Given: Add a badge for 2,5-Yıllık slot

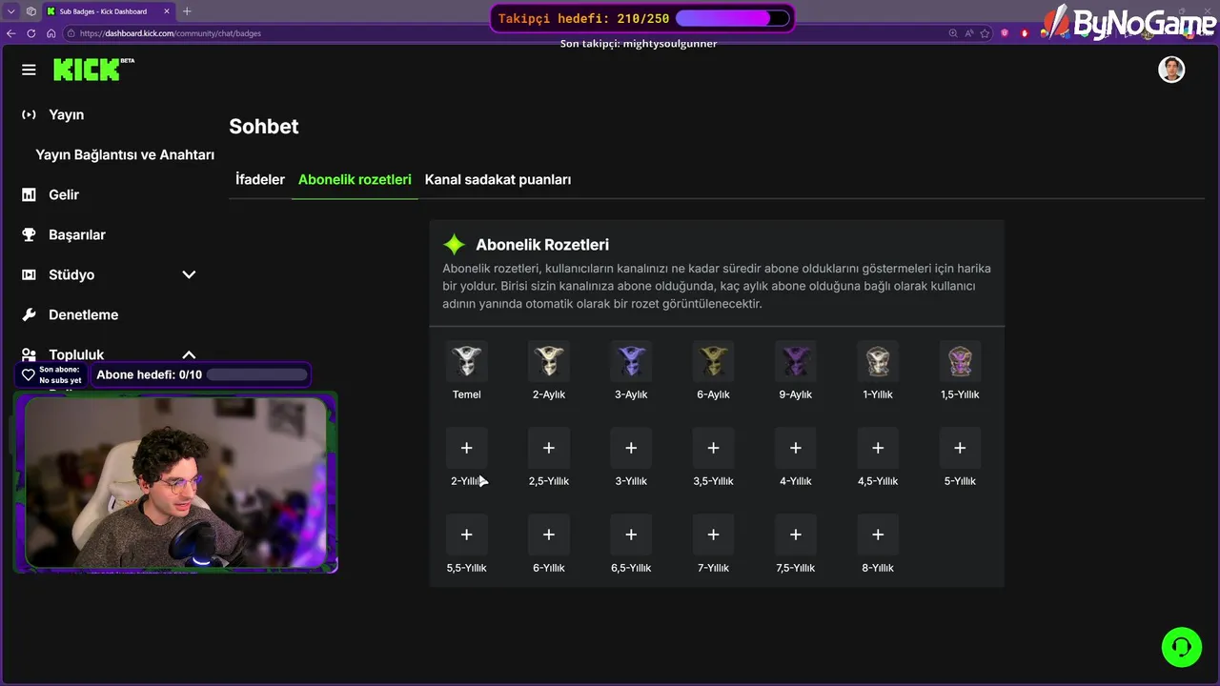Looking at the screenshot, I should 549,448.
